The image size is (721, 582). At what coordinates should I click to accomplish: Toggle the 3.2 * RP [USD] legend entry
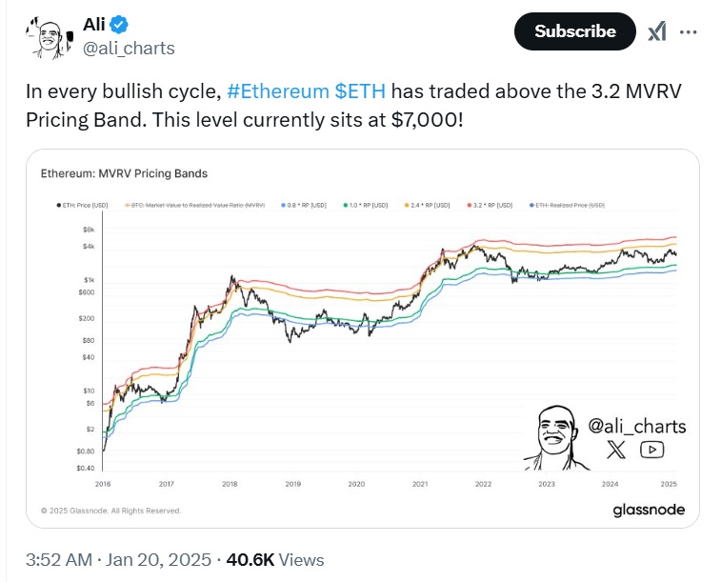point(491,204)
